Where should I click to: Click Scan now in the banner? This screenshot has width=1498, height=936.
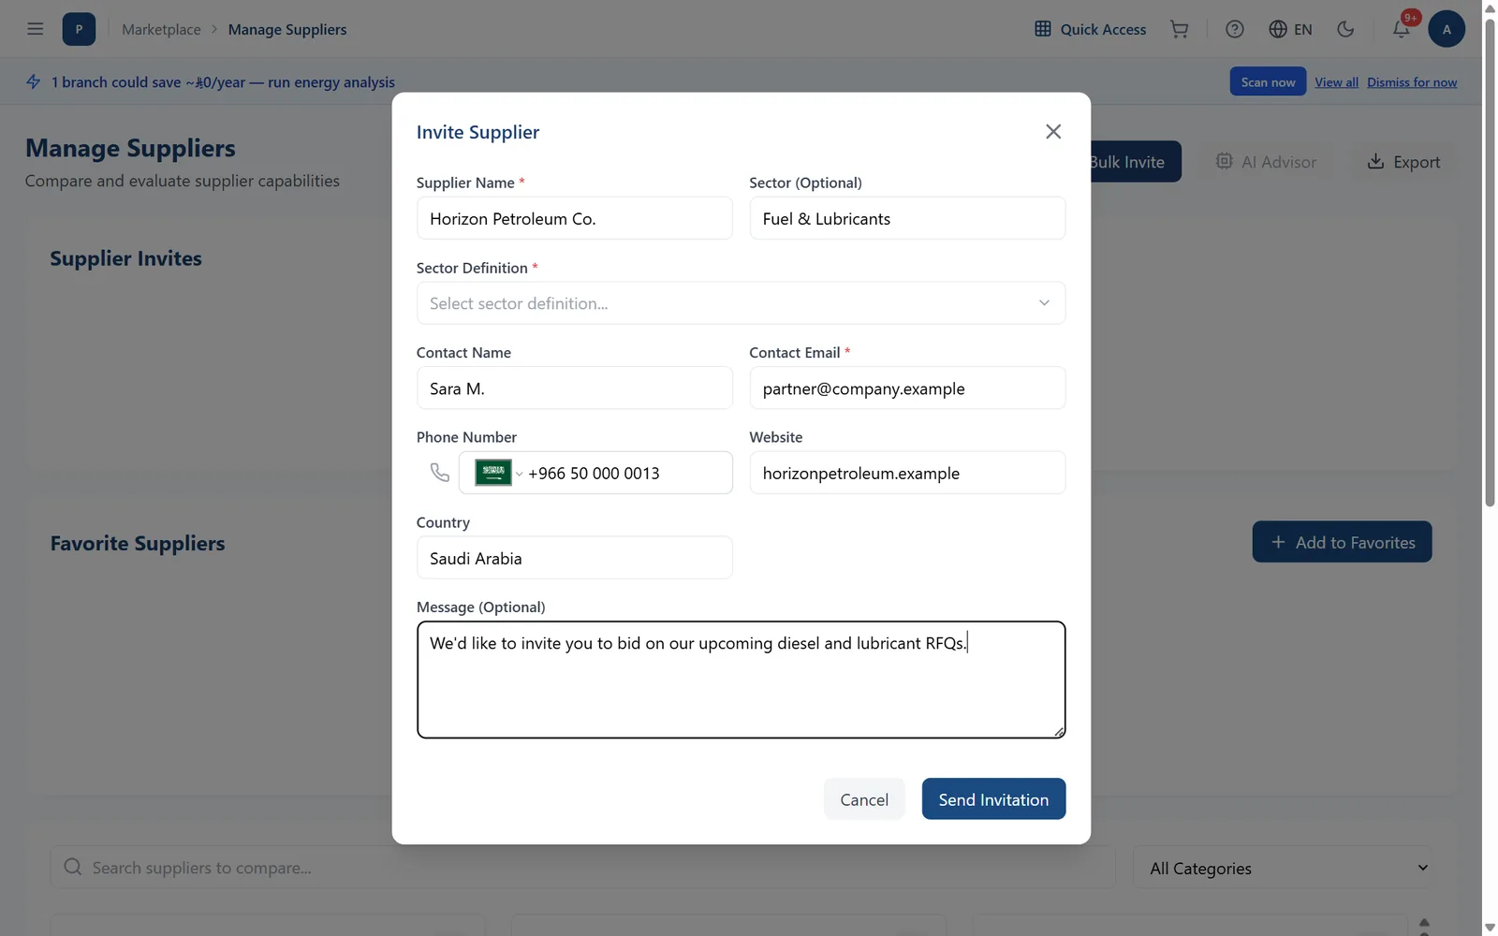tap(1268, 81)
